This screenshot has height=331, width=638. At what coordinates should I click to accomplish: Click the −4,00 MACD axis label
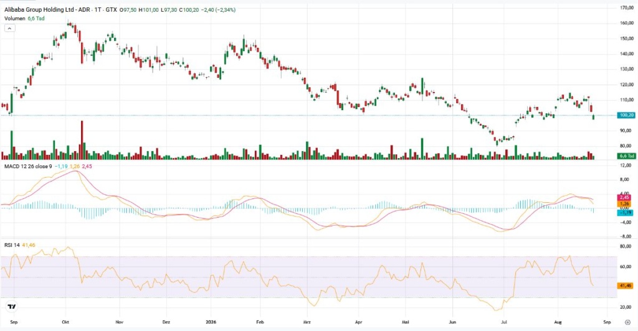pos(626,223)
